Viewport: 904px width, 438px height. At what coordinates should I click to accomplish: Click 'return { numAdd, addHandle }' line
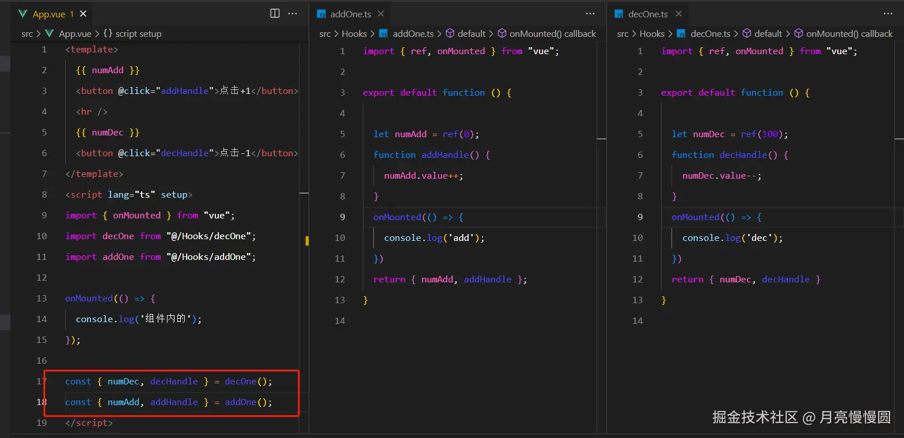pos(450,280)
